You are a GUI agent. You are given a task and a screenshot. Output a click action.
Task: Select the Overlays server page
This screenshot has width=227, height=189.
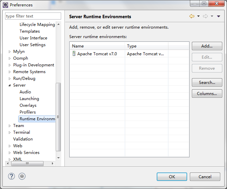(x=28, y=105)
